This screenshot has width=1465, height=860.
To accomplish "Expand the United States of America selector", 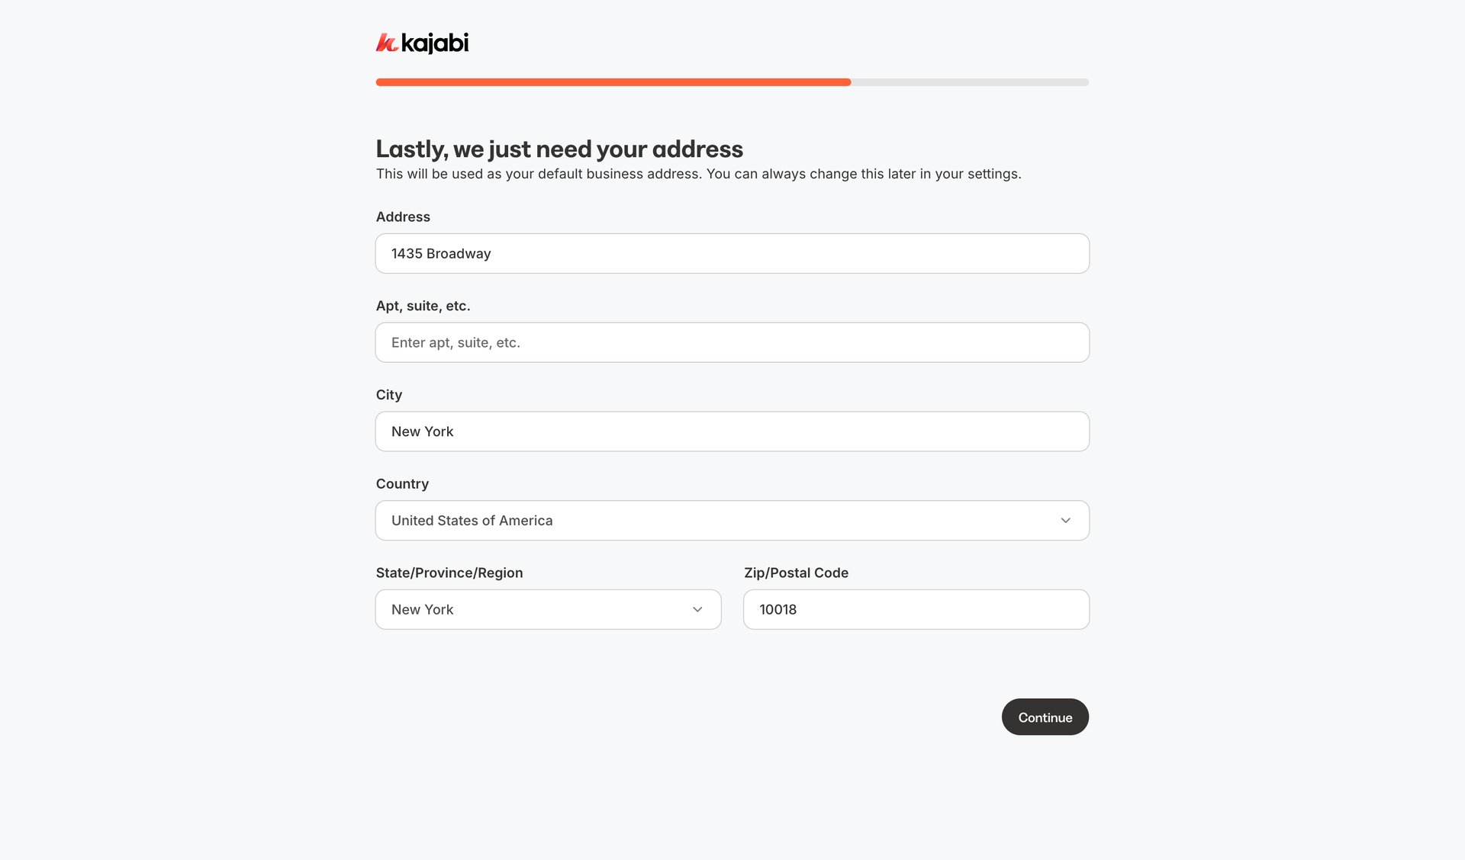I will [x=732, y=521].
